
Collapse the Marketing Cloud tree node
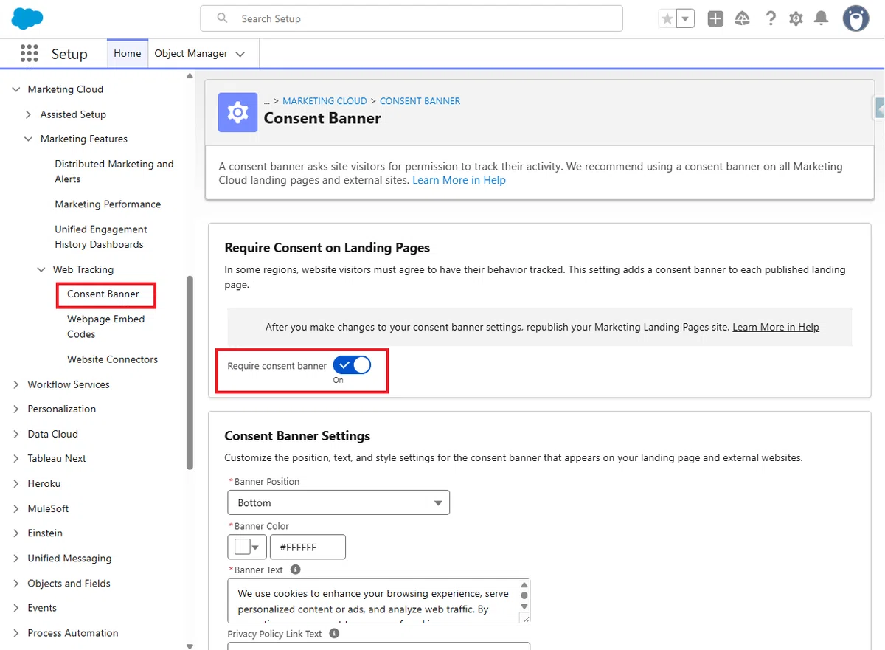click(x=16, y=89)
